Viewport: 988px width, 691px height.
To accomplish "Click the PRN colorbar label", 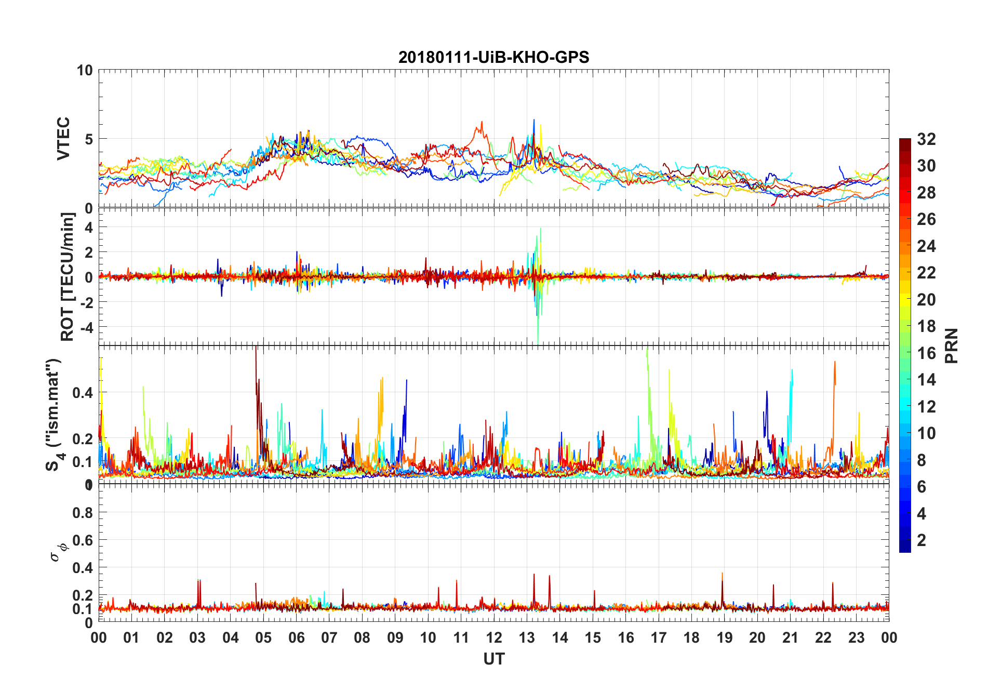I will (952, 345).
